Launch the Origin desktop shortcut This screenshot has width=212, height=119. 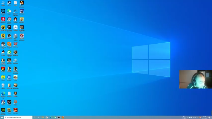click(15, 102)
